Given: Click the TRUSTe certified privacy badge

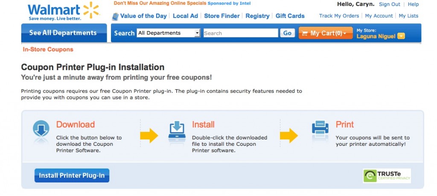Looking at the screenshot, I should (x=387, y=176).
